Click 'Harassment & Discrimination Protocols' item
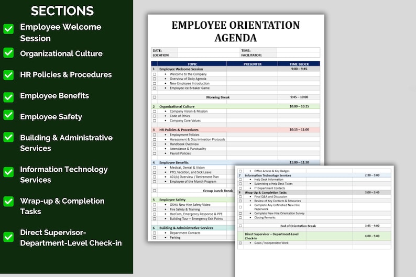 point(198,139)
